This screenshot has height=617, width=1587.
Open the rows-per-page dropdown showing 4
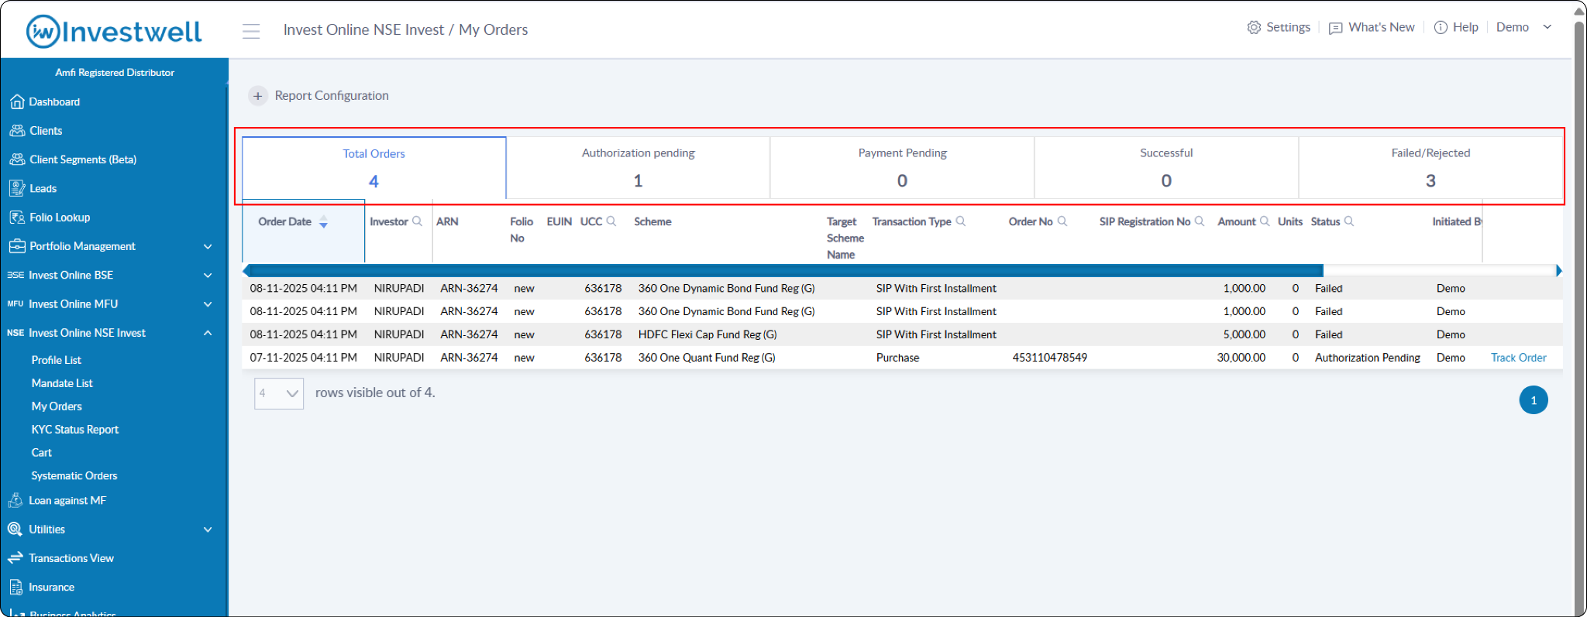point(279,393)
